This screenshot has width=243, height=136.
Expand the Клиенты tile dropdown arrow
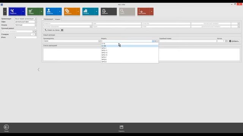click(x=60, y=11)
